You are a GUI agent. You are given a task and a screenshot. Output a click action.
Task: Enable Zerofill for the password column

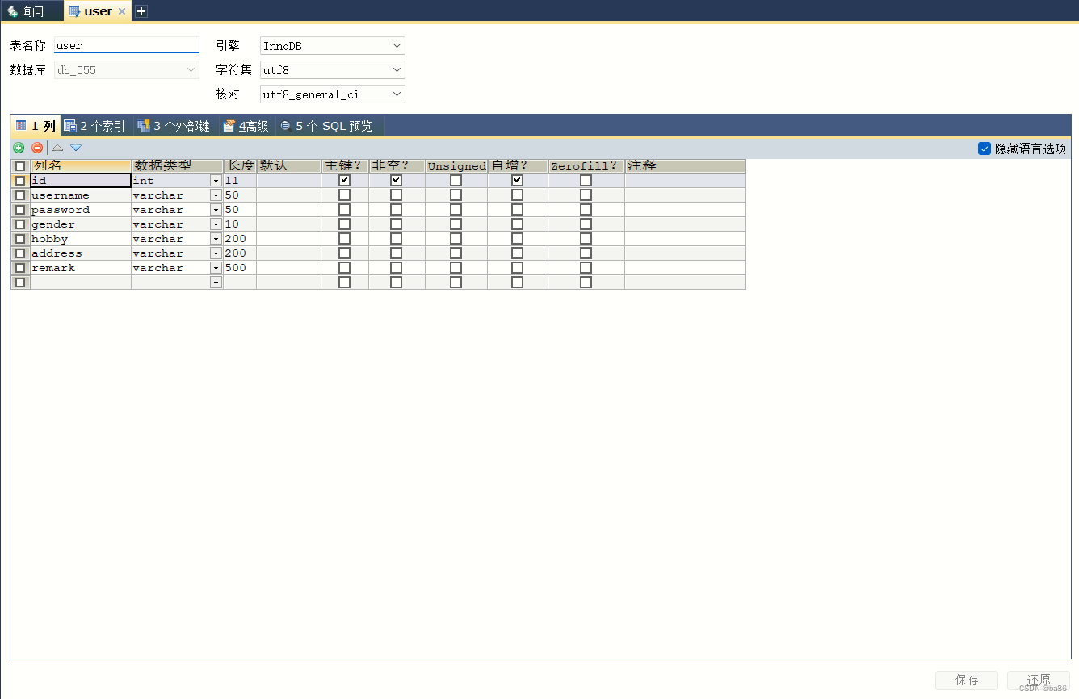(x=586, y=209)
